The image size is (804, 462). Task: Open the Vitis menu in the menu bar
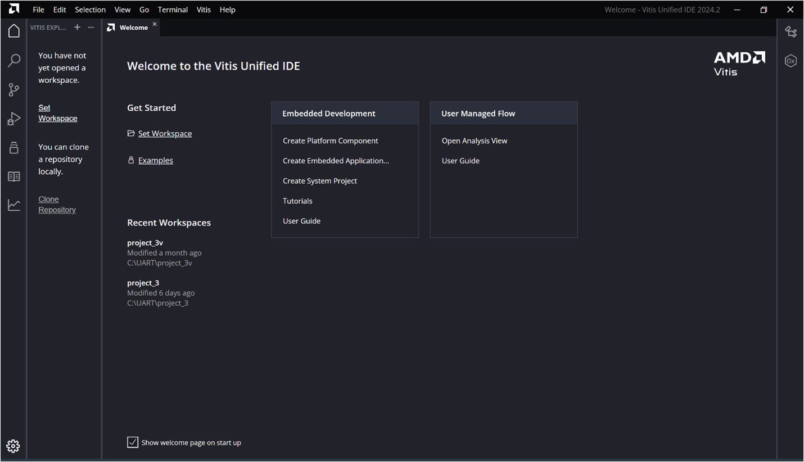(x=204, y=10)
